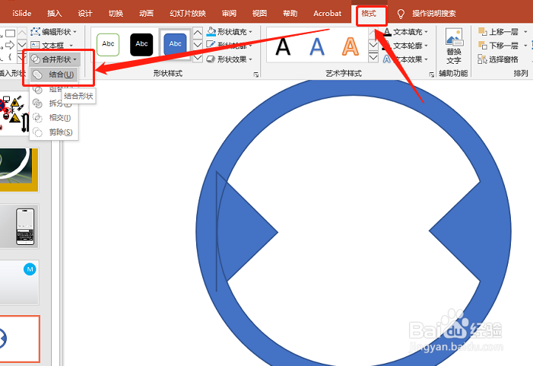The width and height of the screenshot is (533, 366).
Task: Open the 文本轮廓 dropdown
Action: (405, 46)
